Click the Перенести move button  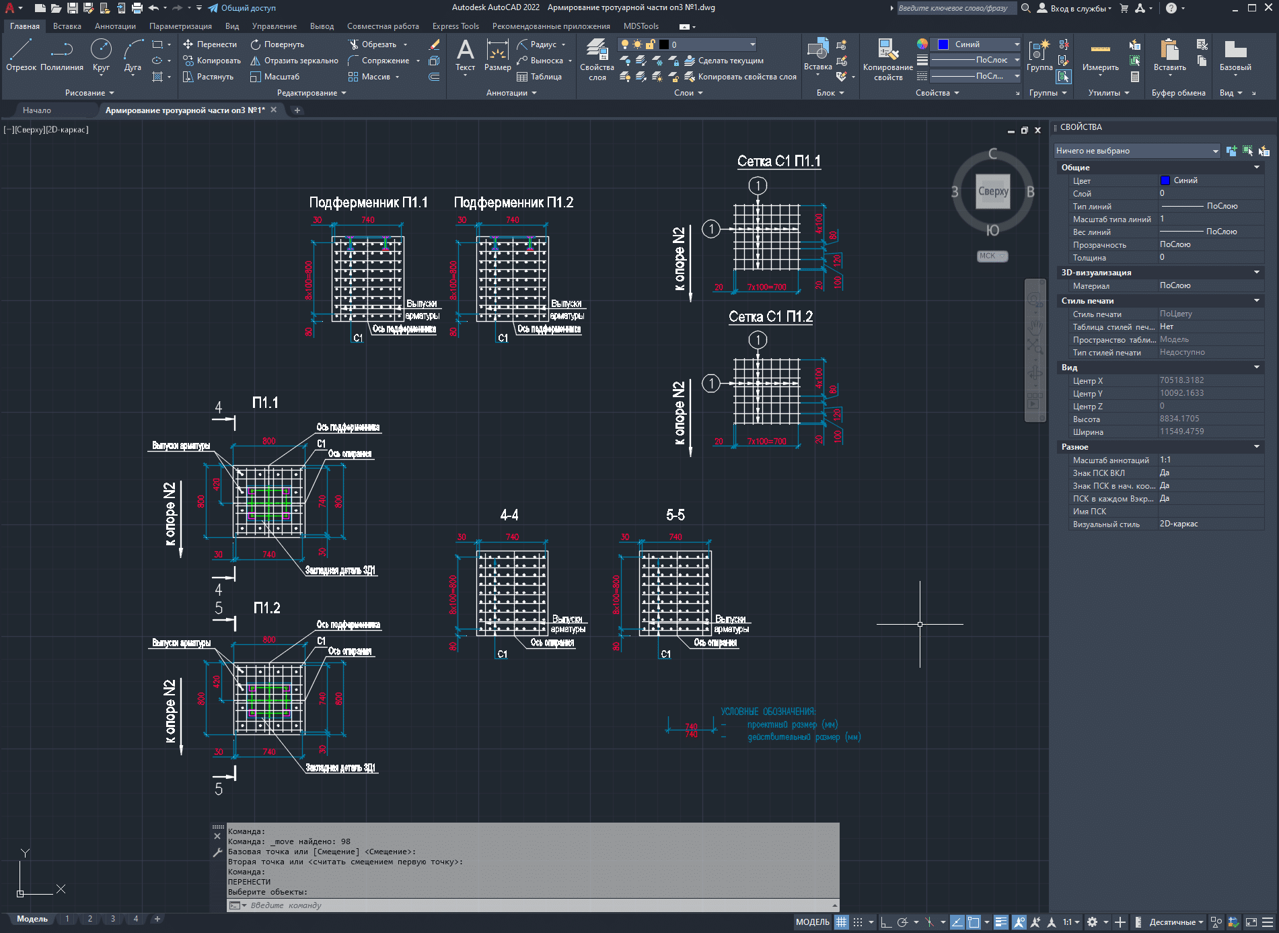210,44
